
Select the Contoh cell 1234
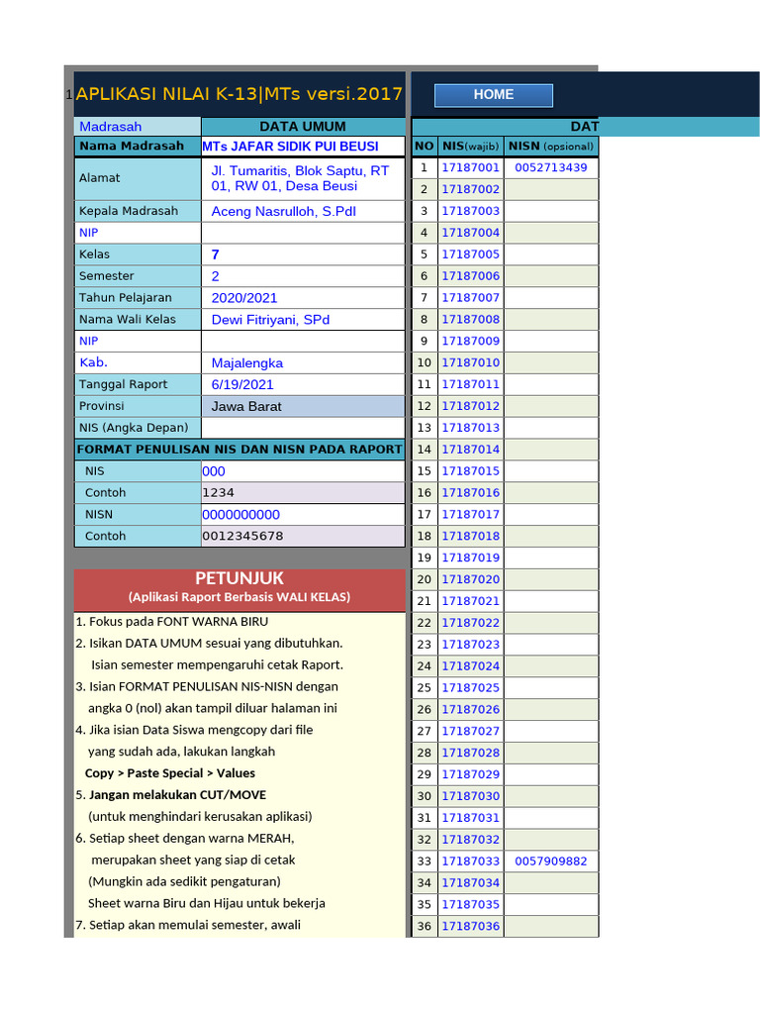(303, 493)
